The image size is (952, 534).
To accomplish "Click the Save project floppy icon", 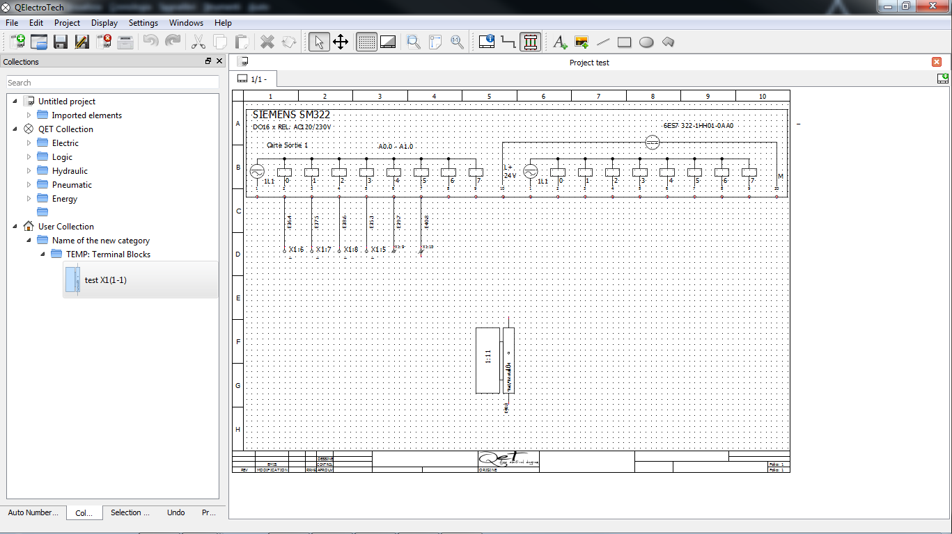I will click(61, 42).
